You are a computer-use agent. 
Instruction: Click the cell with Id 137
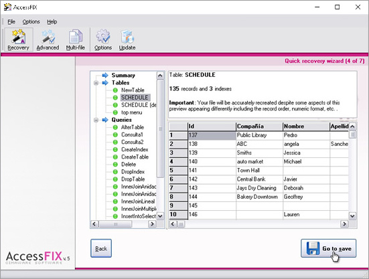212,135
